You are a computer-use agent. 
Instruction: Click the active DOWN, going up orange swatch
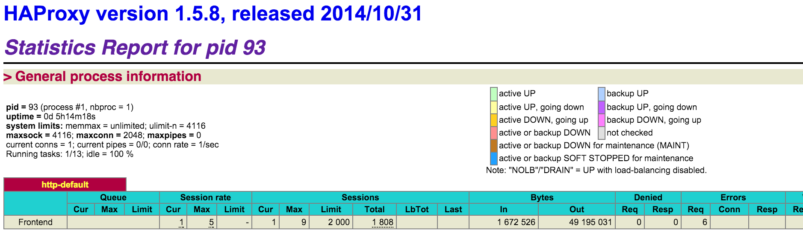point(493,120)
